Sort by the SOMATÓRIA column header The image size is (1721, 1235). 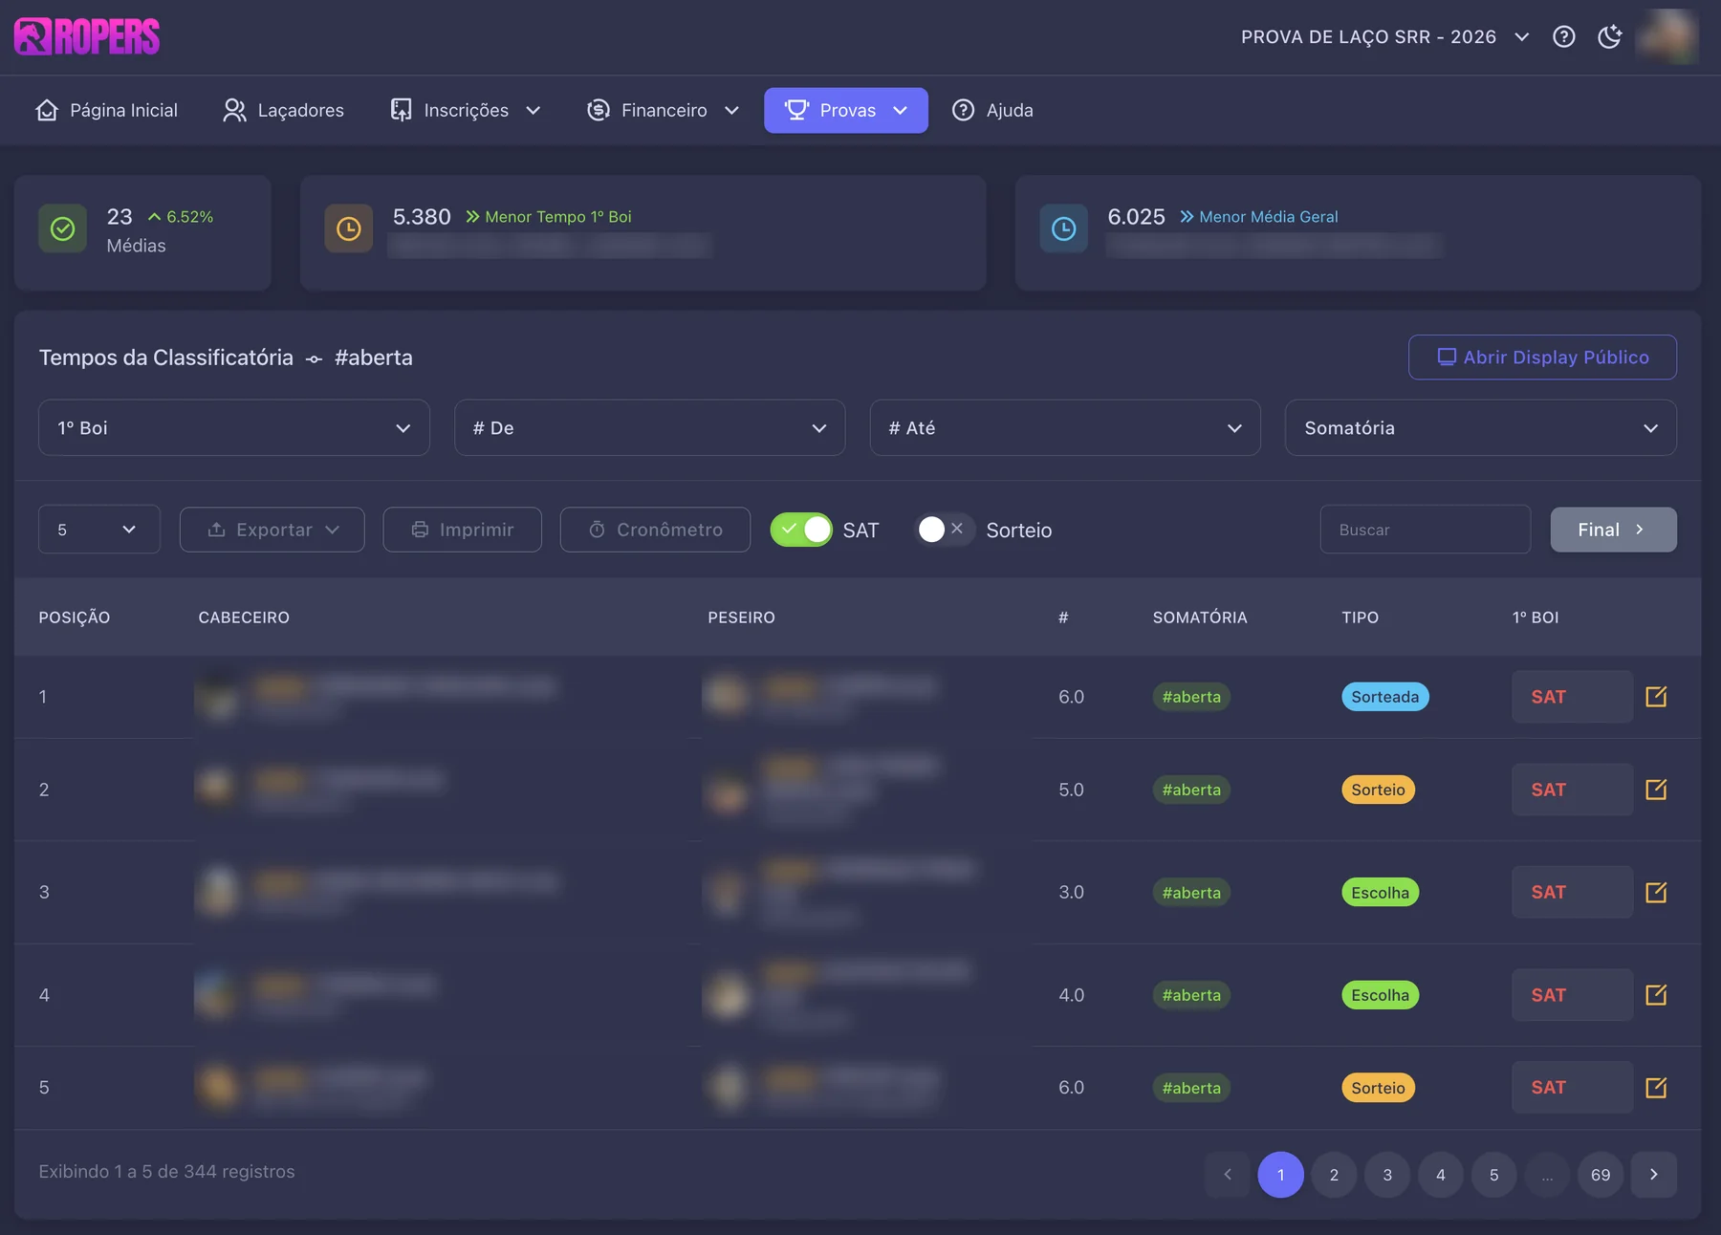1200,617
